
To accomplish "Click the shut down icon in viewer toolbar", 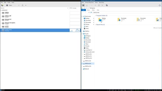I will [99, 5].
